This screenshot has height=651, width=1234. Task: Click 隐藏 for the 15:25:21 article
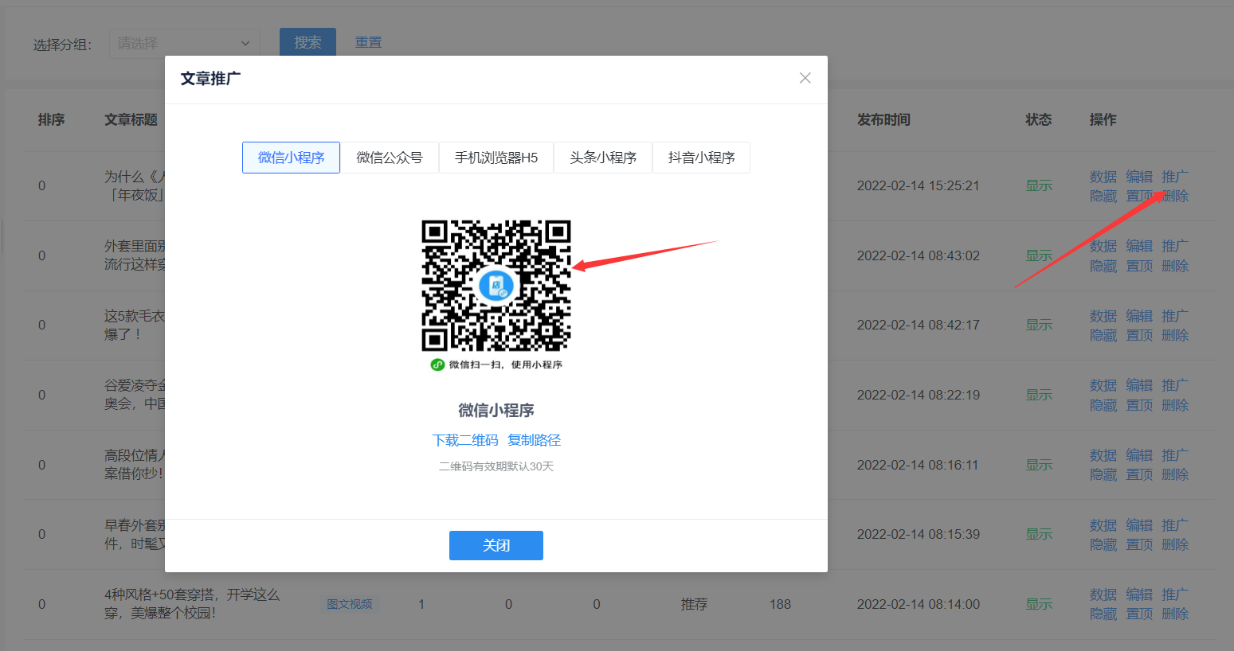tap(1103, 196)
